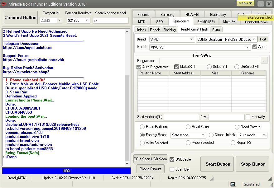Open the Flashing sub-tab

(169, 30)
